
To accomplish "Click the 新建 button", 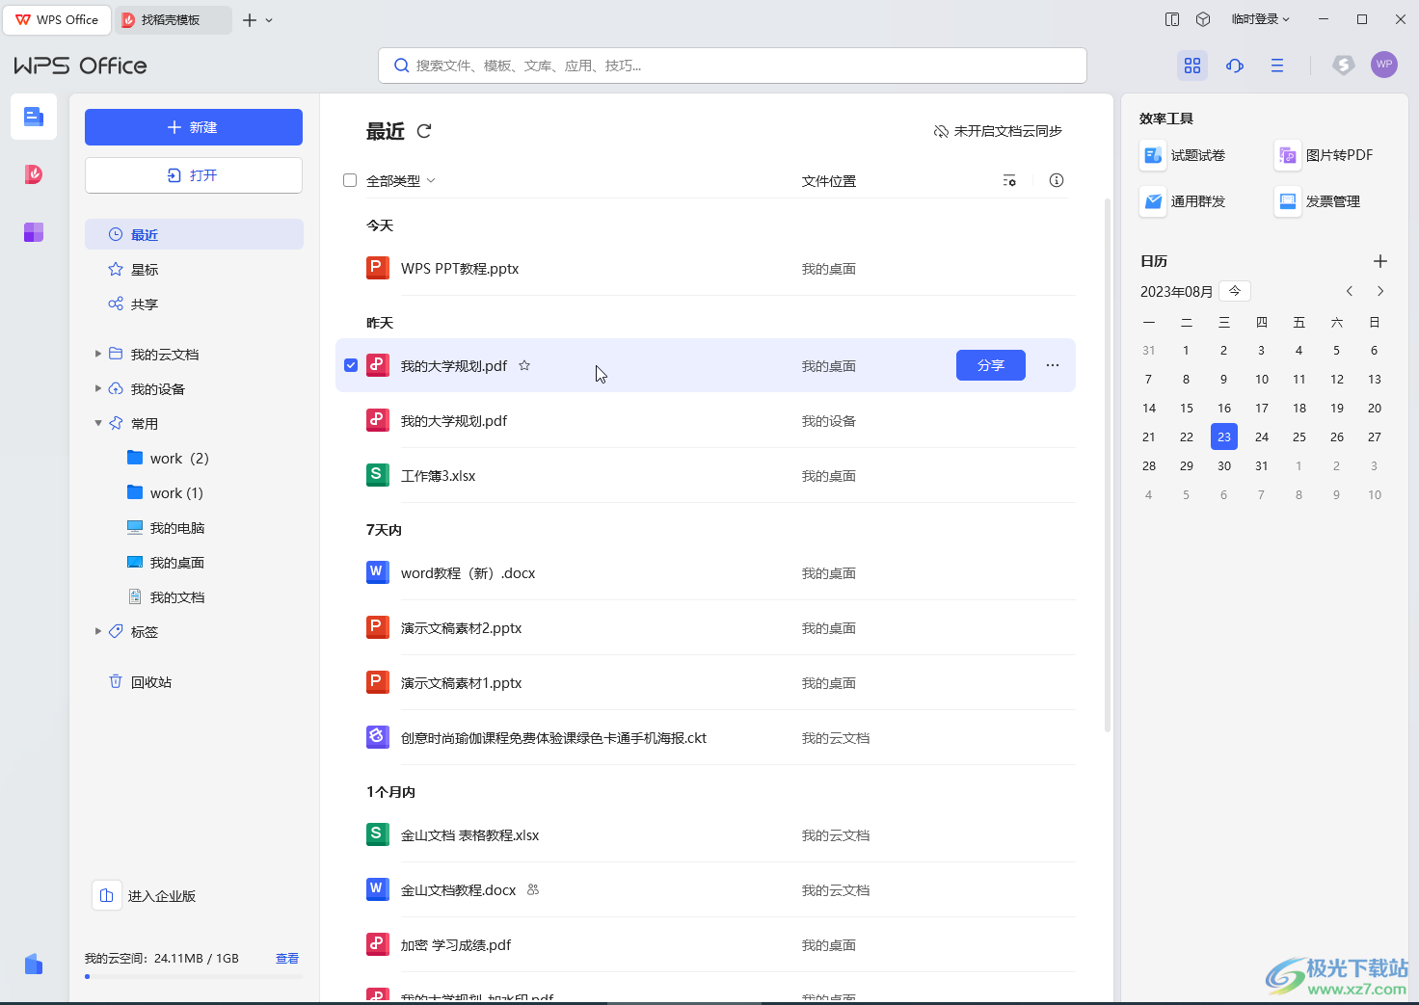I will [x=194, y=127].
